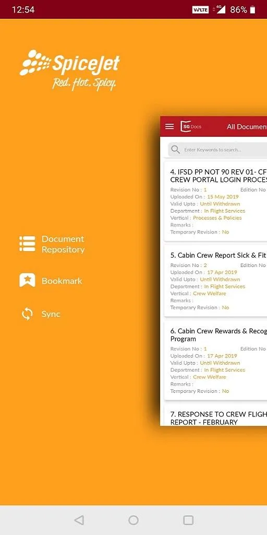Tap Until Withdrawn validity in document 6

[220, 363]
